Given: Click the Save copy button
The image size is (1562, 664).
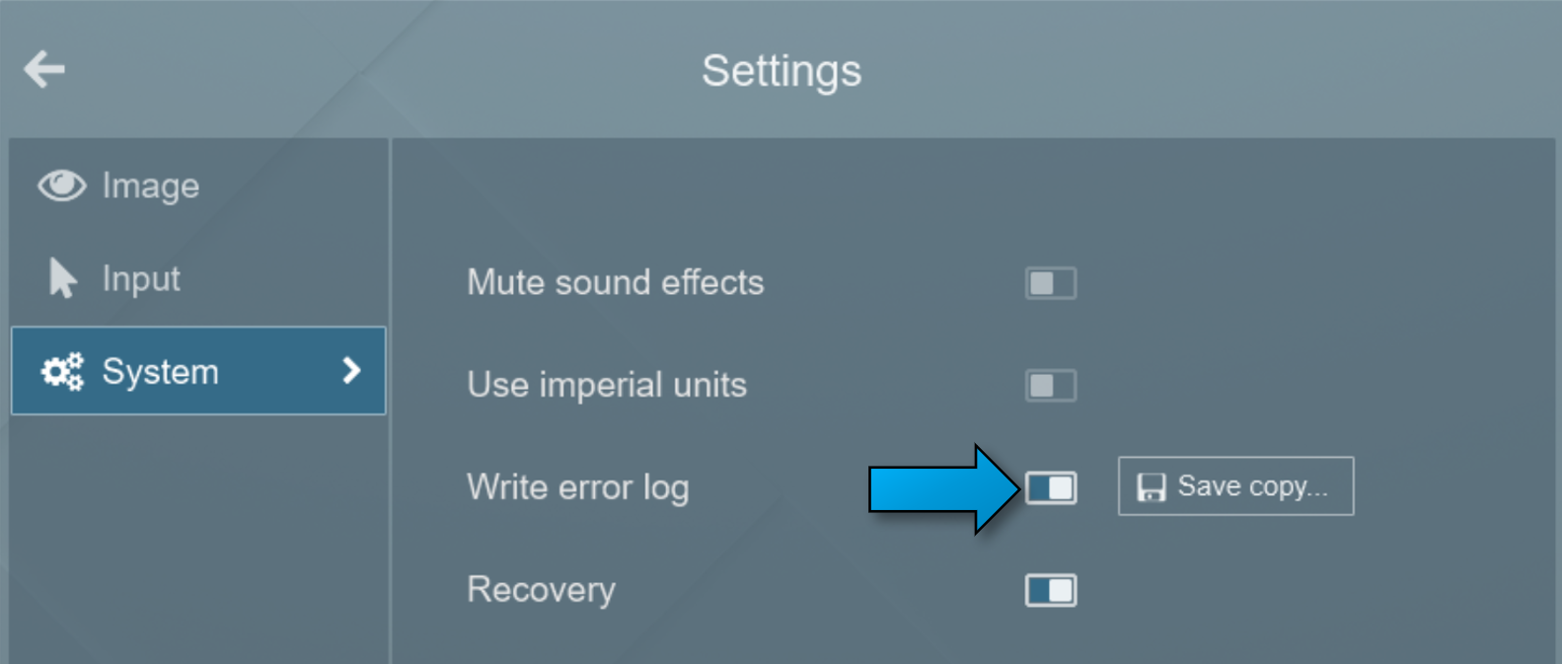Looking at the screenshot, I should [x=1235, y=485].
